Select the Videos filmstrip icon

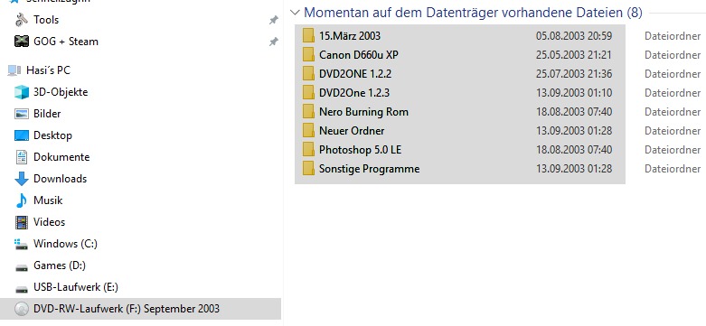coord(21,222)
